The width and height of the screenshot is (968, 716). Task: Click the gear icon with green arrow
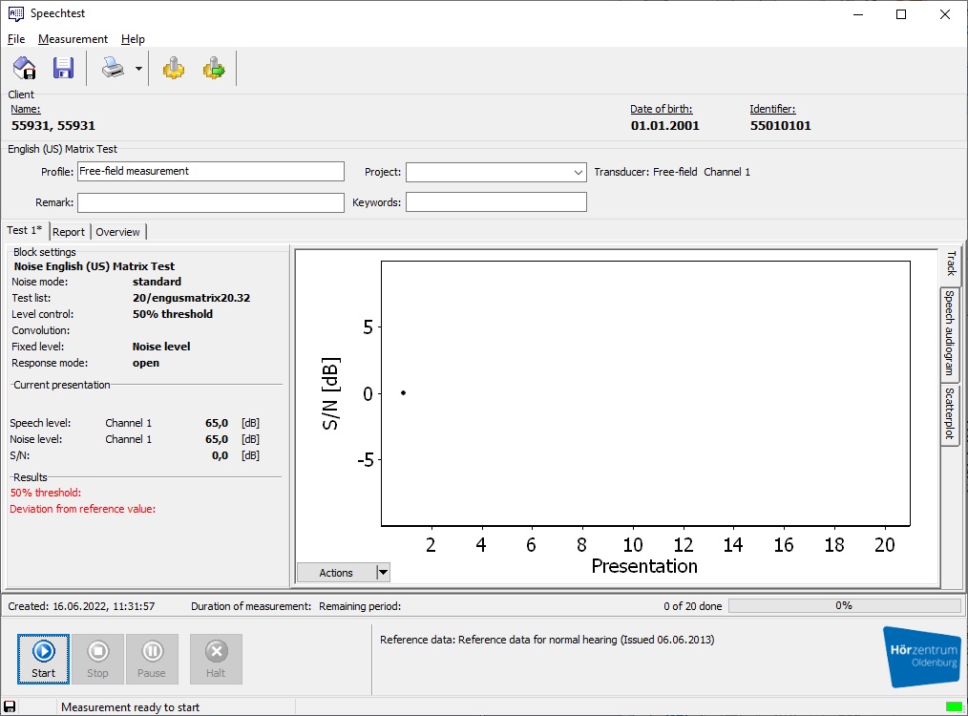pos(214,69)
